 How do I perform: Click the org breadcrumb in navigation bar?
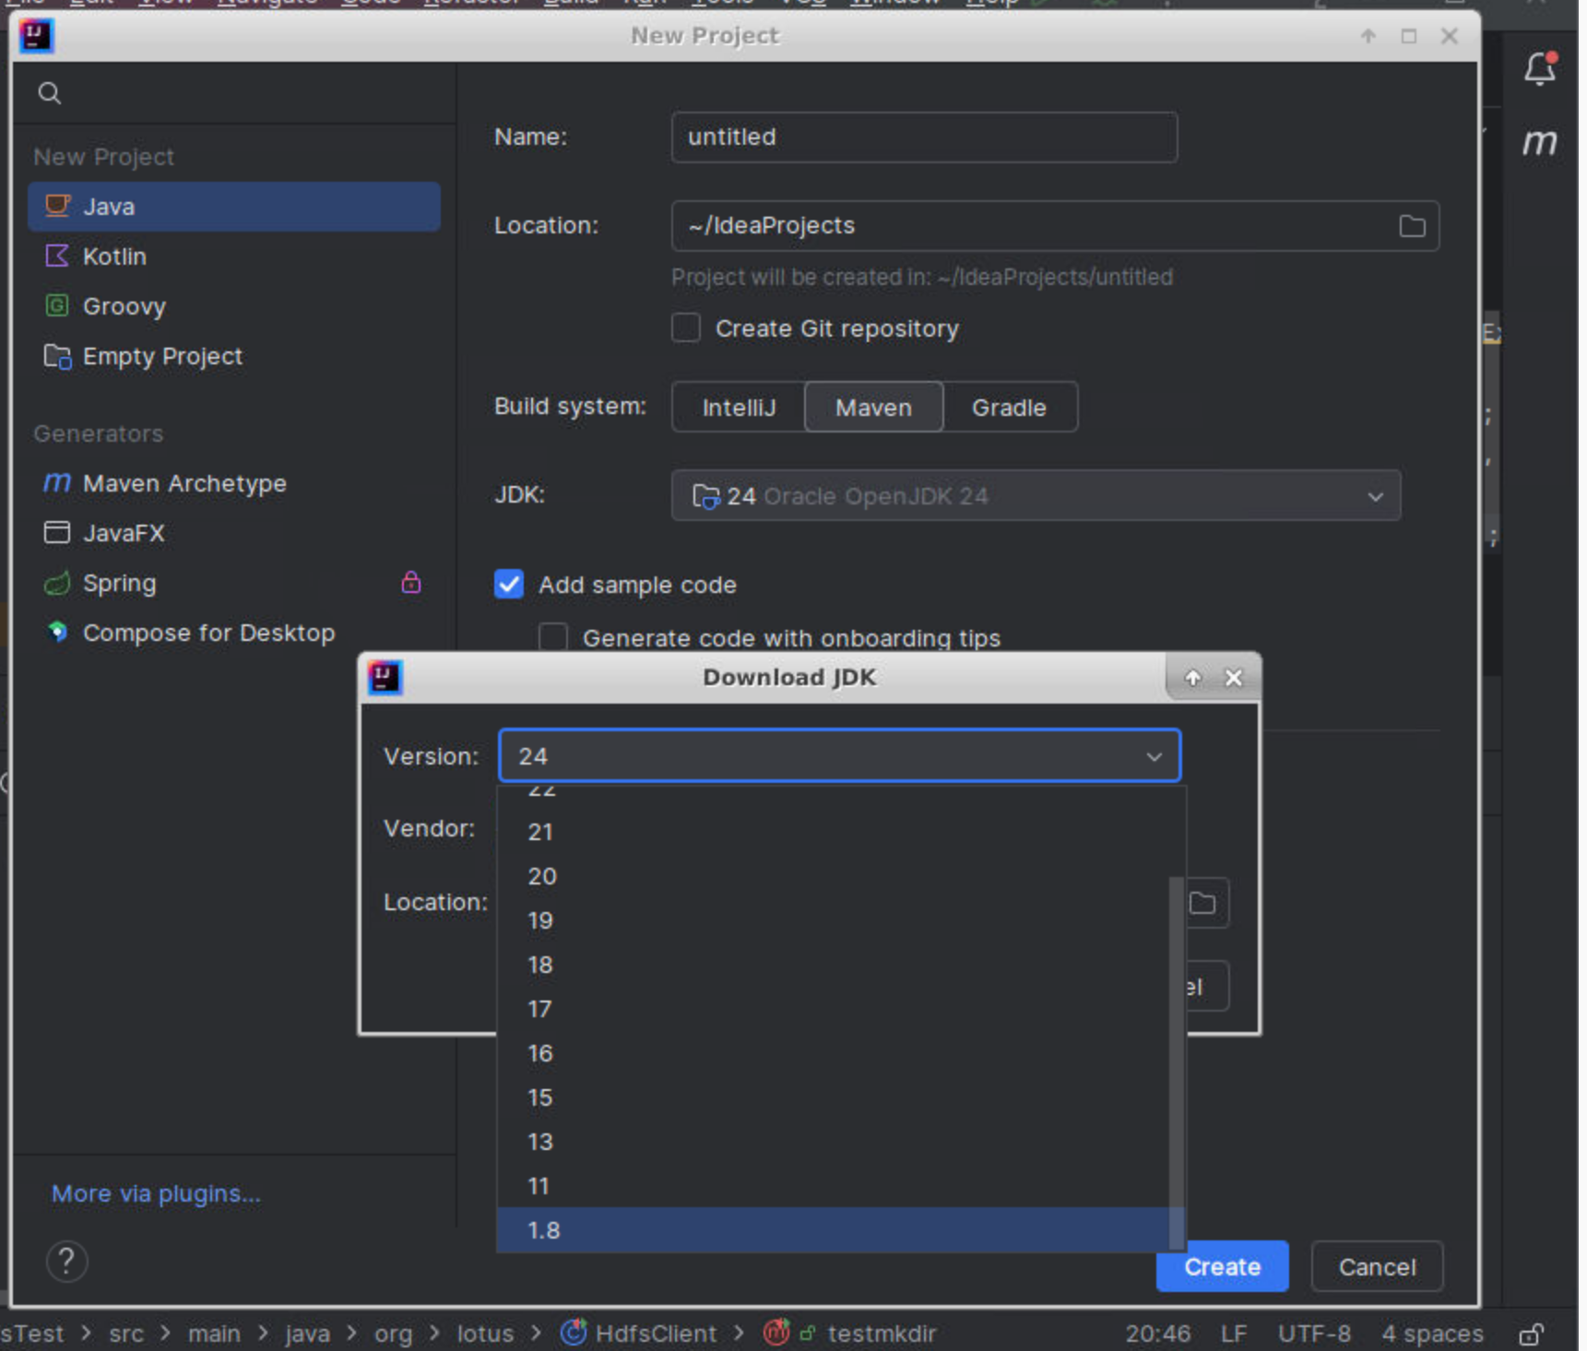(x=393, y=1333)
